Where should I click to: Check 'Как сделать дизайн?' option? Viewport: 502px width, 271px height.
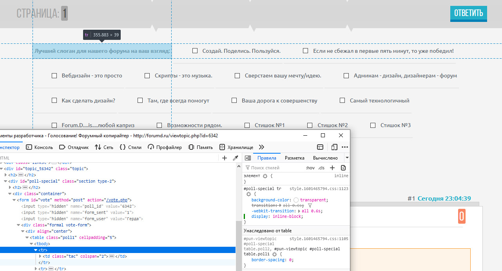tap(54, 101)
